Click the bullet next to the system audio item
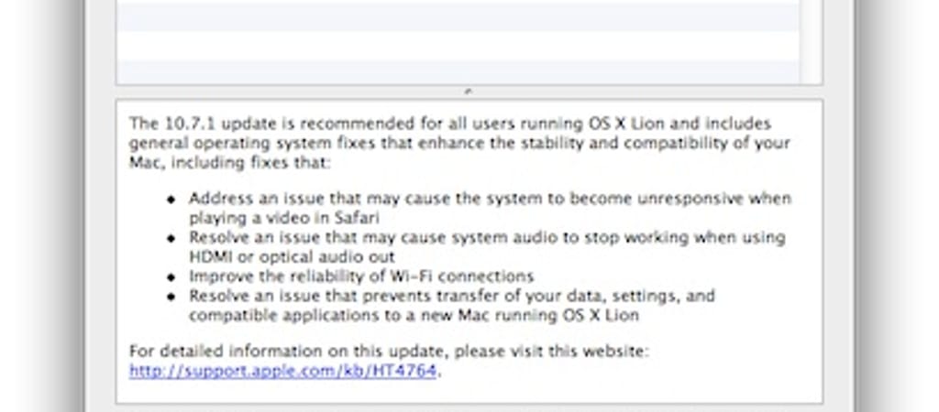 coord(171,238)
